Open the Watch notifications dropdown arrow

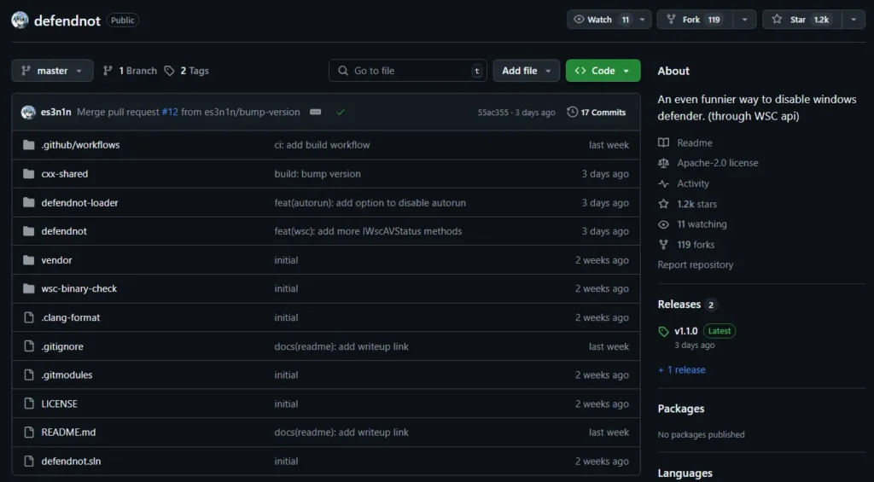[x=642, y=20]
